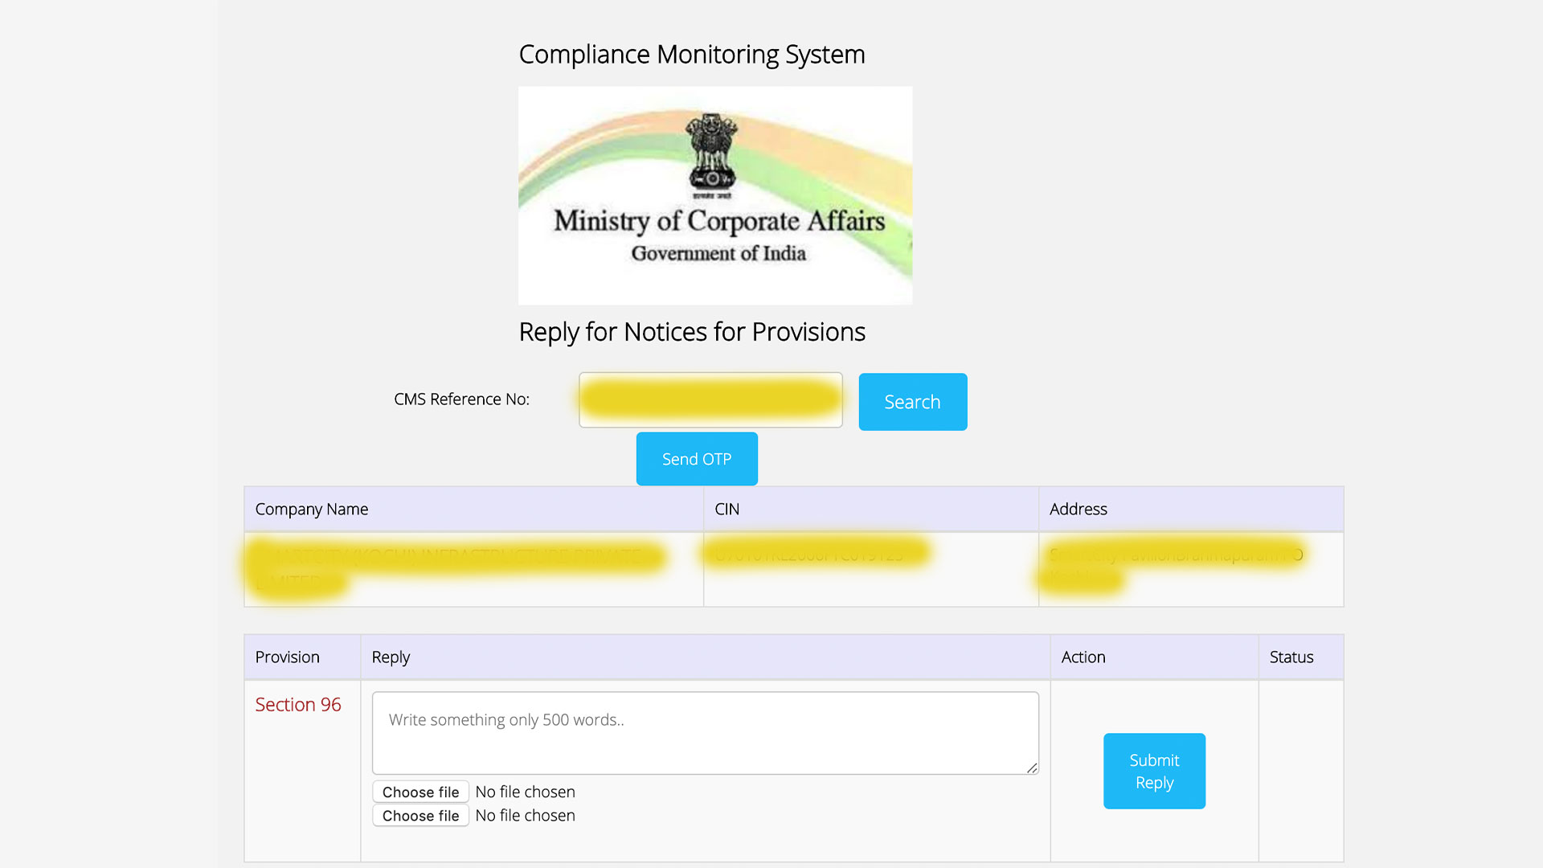
Task: Click the Search button
Action: (912, 402)
